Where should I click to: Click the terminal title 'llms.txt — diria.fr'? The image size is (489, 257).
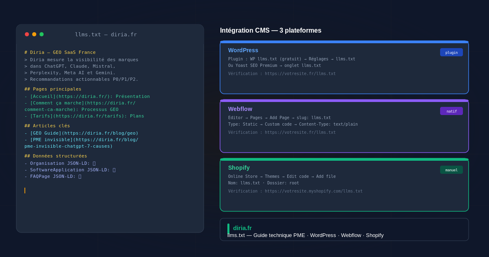[106, 34]
